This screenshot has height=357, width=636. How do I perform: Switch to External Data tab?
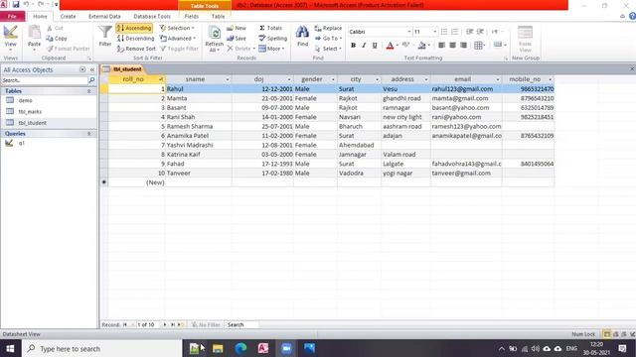coord(104,16)
